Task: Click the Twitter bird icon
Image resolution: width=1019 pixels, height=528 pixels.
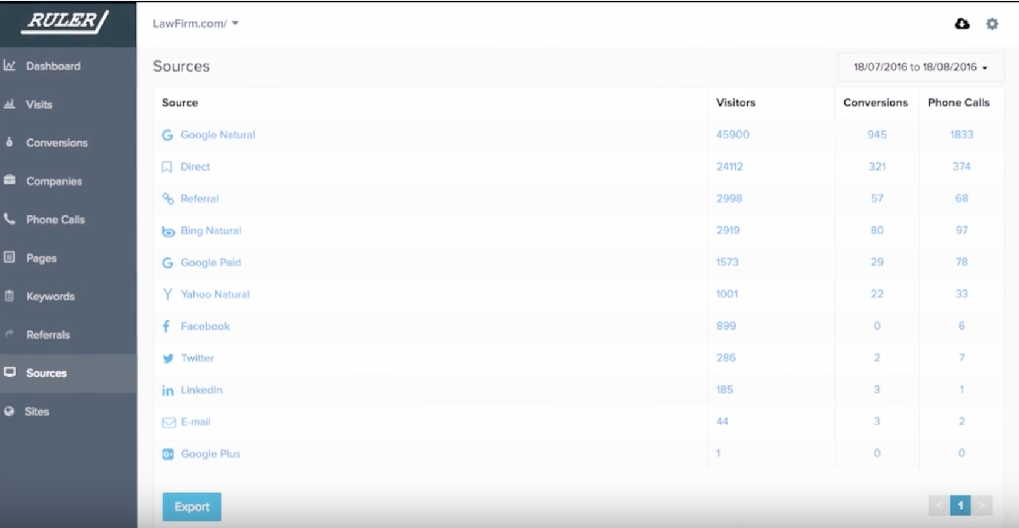Action: coord(168,358)
